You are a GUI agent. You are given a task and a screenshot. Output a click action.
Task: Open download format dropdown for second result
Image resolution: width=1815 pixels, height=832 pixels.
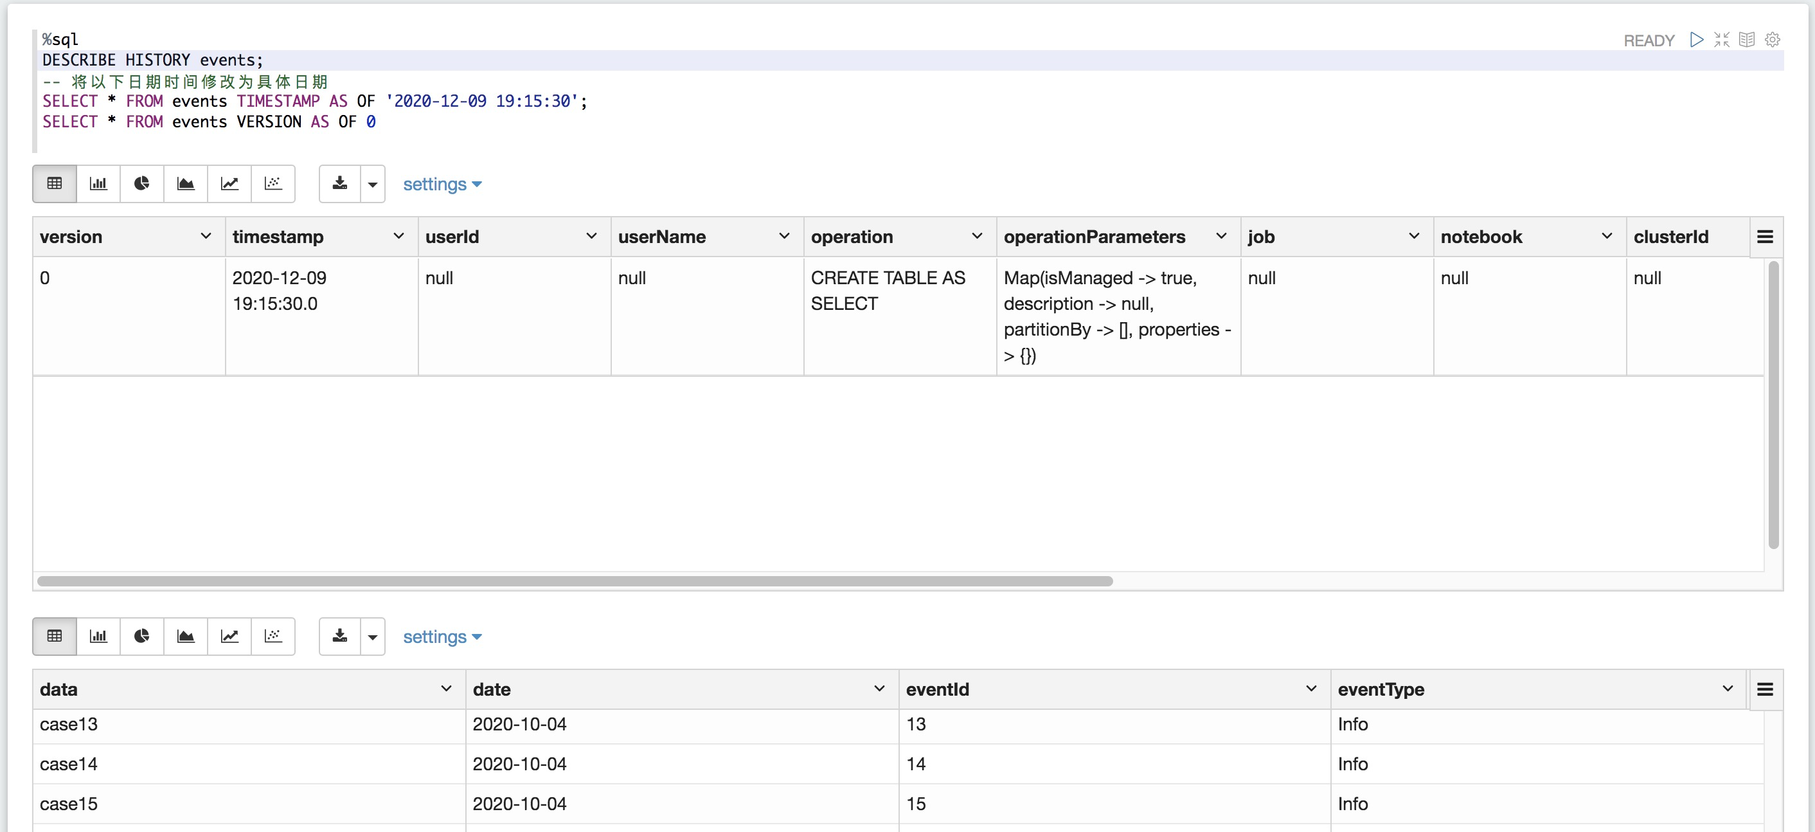point(373,637)
